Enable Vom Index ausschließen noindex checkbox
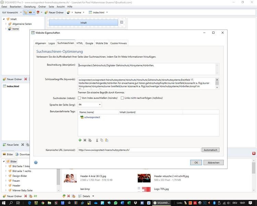Viewport: 257px width, 206px height. tap(79, 98)
